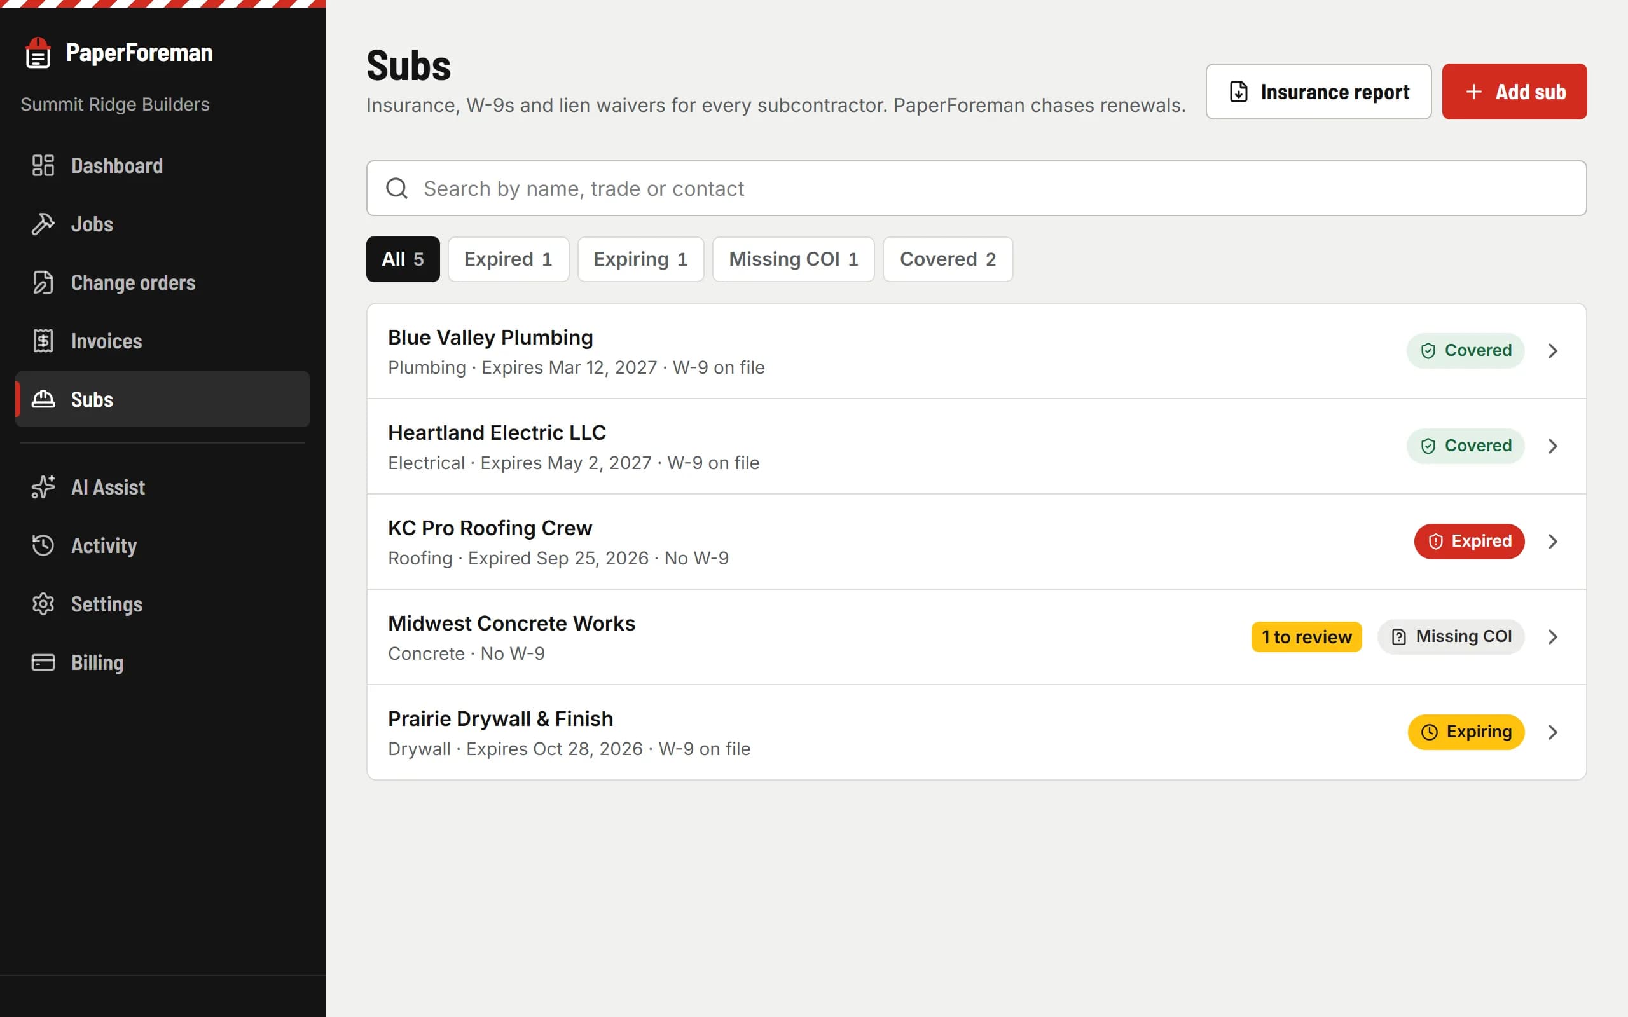Click the Change orders document icon
Viewport: 1628px width, 1017px height.
pos(43,282)
